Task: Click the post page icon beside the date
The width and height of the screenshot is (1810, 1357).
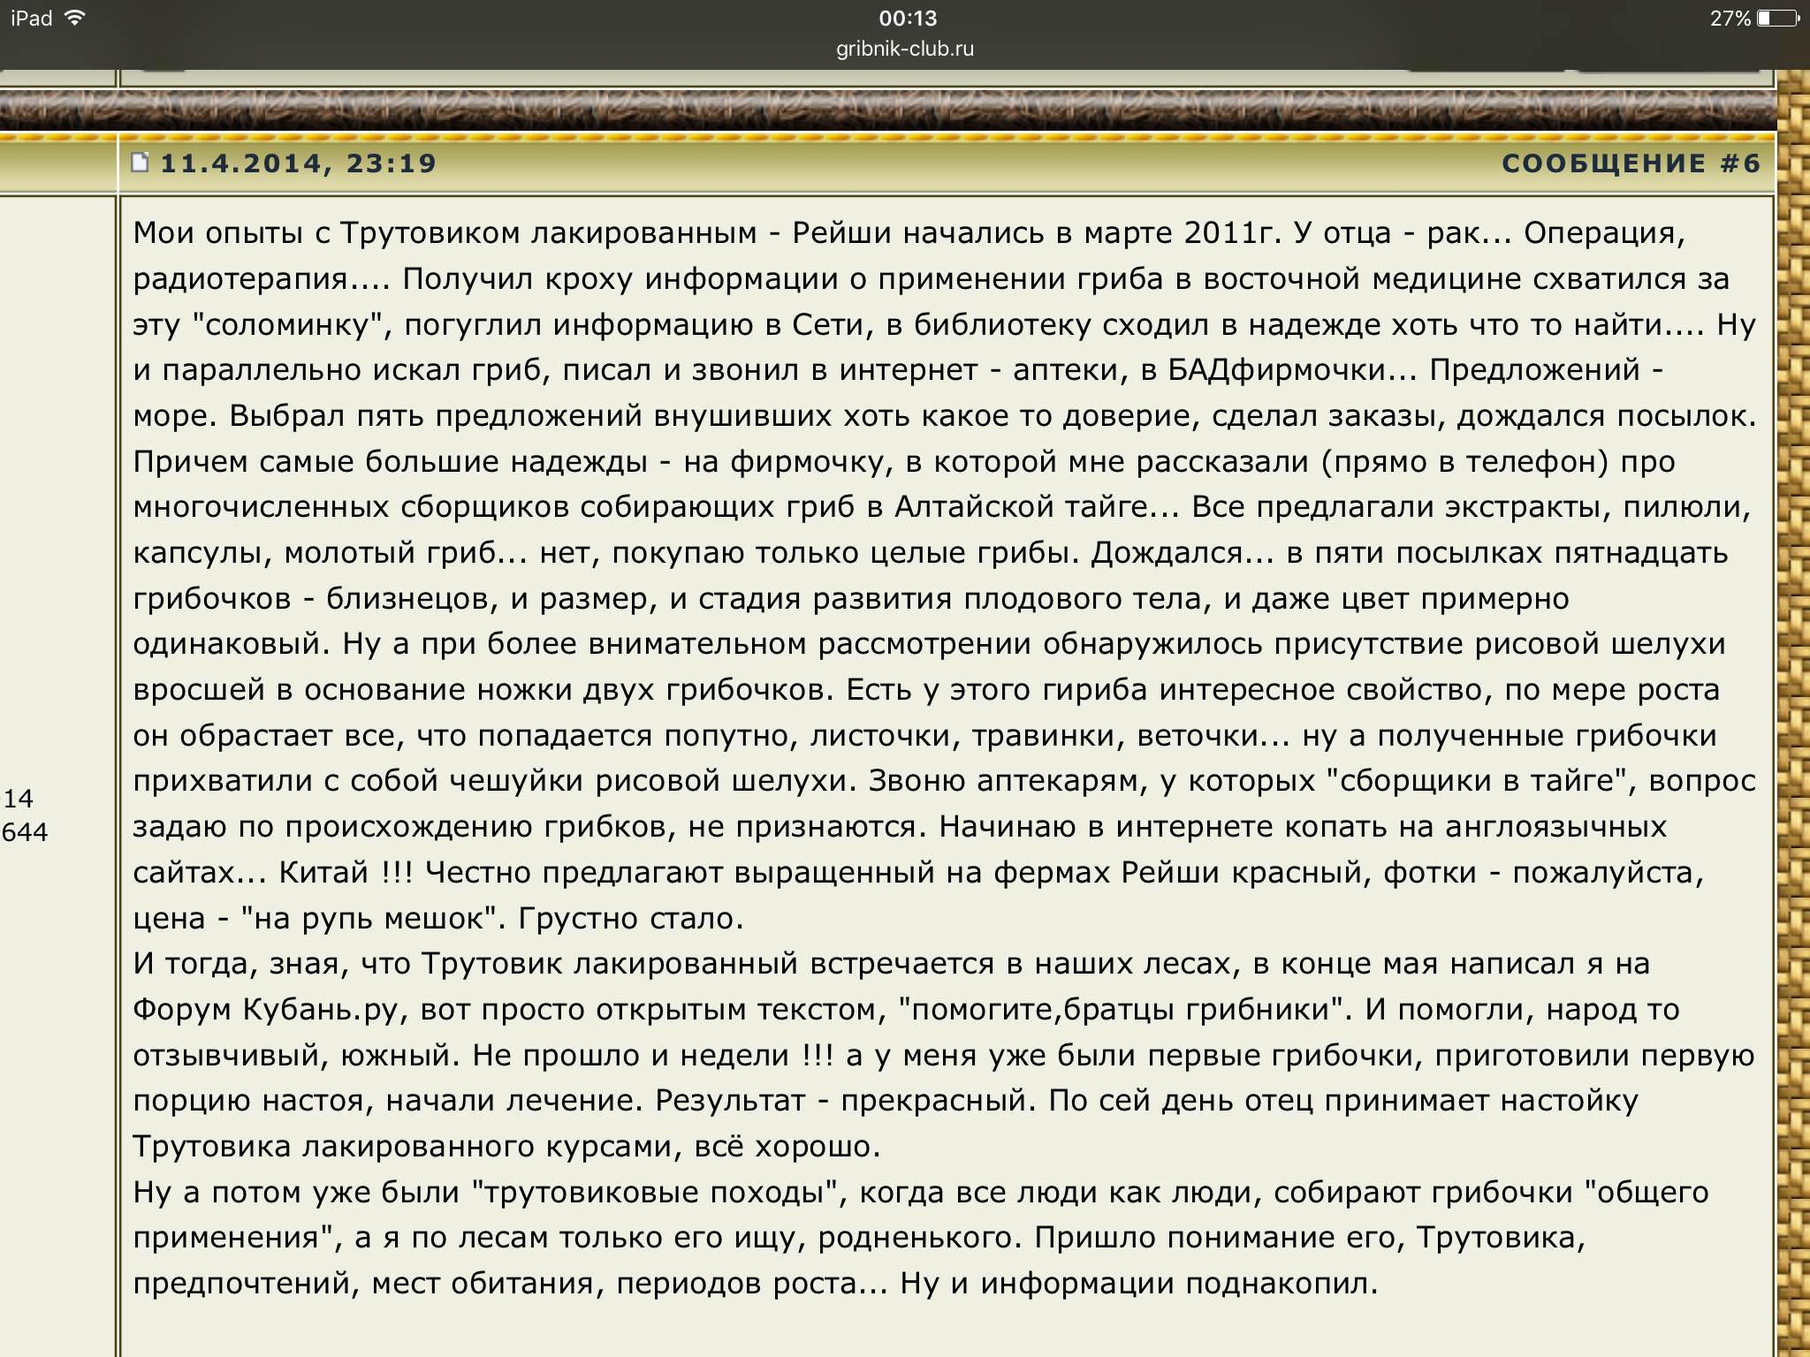Action: (140, 163)
